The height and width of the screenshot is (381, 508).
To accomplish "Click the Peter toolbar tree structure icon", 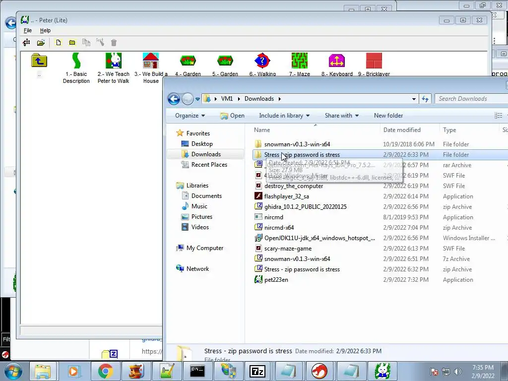I will [27, 43].
